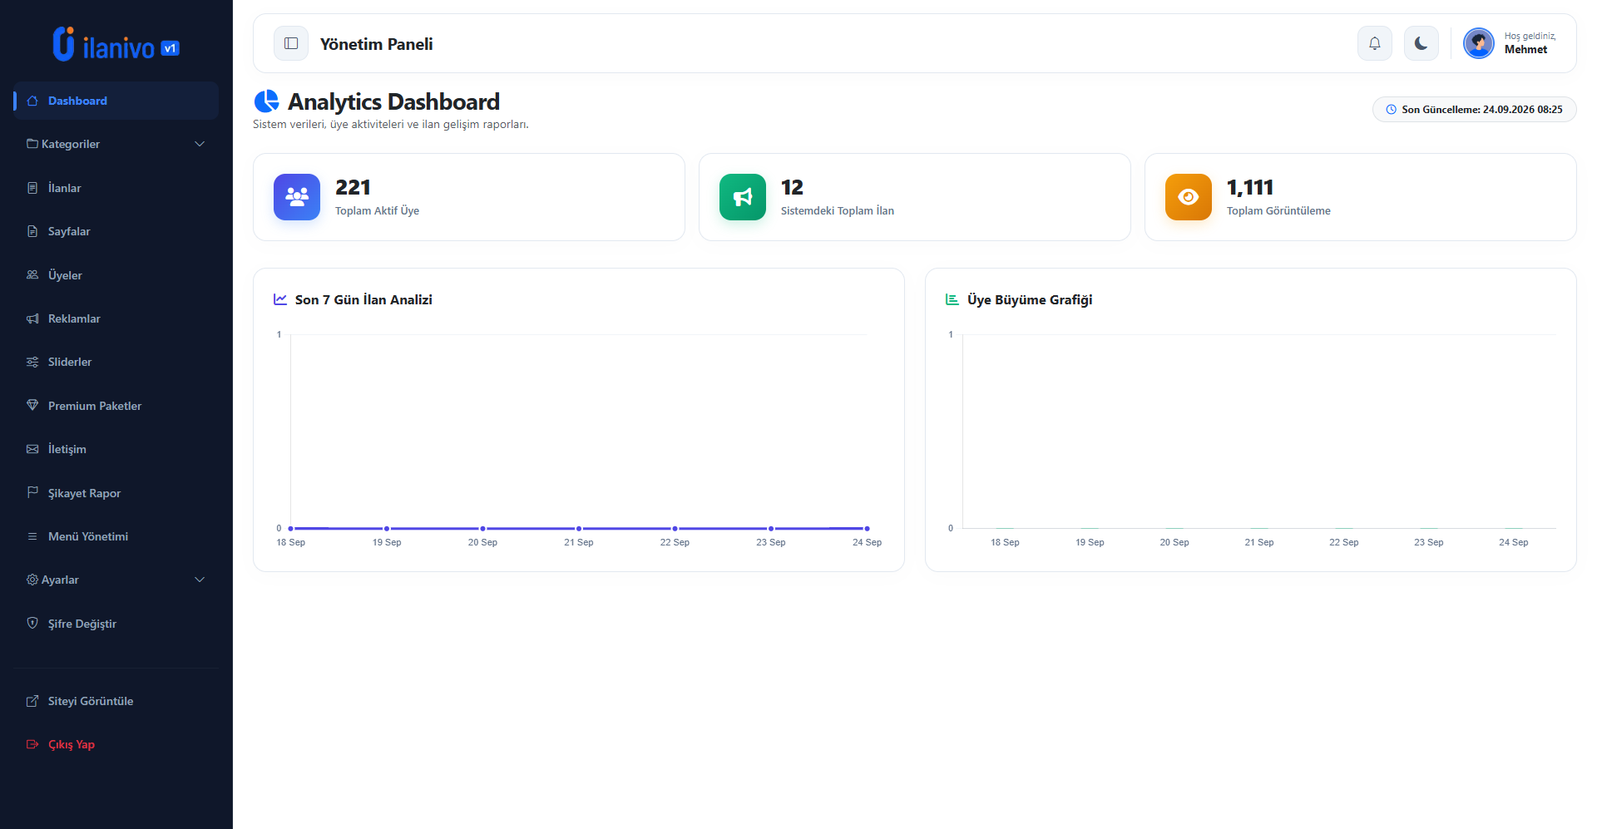1597x829 pixels.
Task: Open Mehmet user avatar
Action: (x=1479, y=43)
